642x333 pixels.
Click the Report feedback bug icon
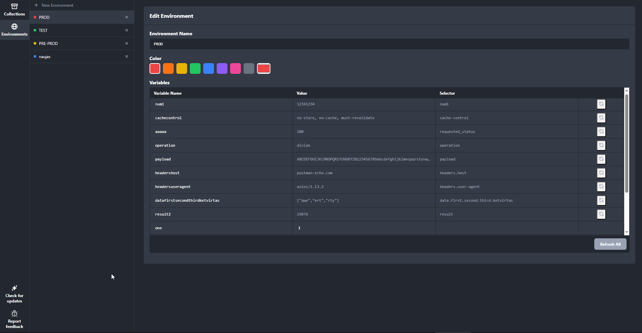(x=14, y=313)
